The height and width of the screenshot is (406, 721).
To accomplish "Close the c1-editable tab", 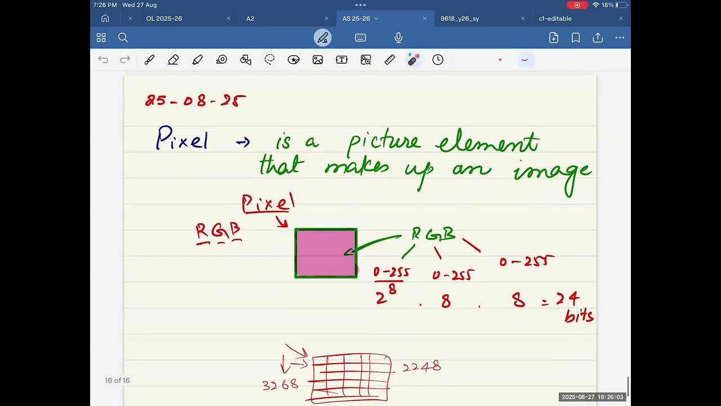I will 621,19.
